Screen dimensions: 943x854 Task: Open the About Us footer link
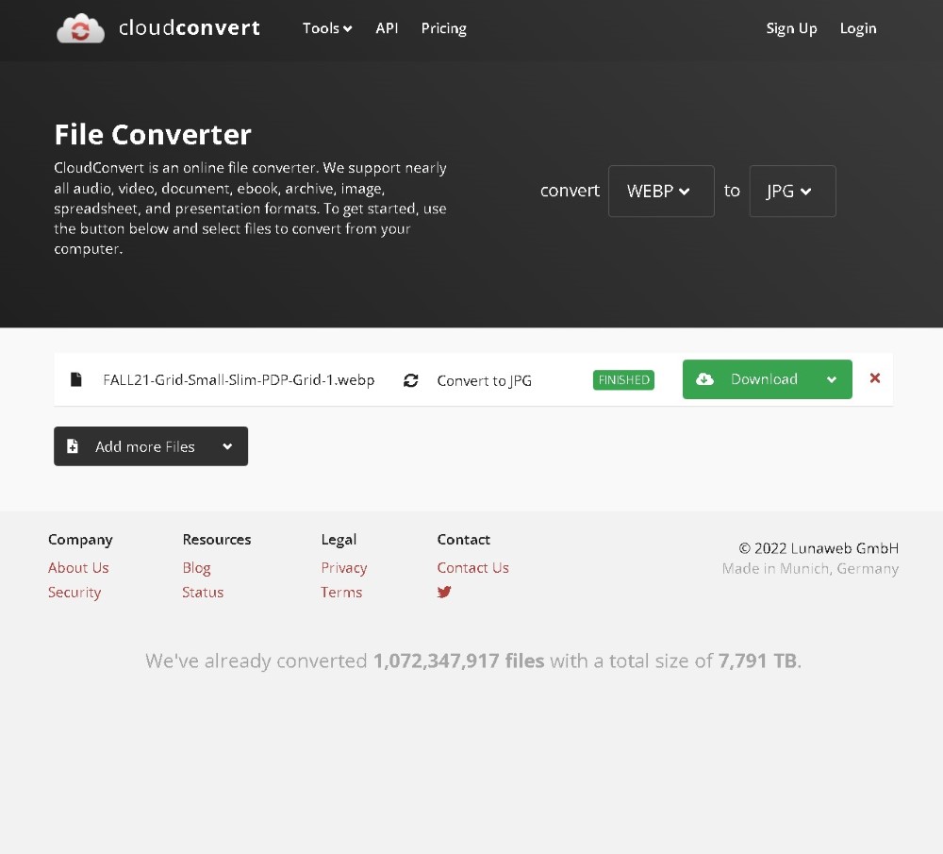coord(78,567)
